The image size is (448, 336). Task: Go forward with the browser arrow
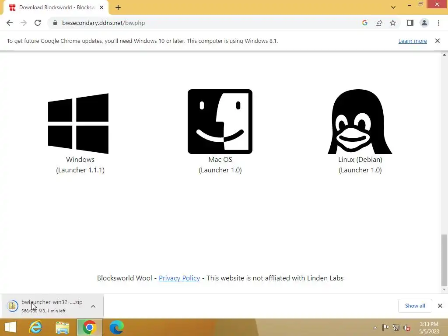tap(24, 23)
